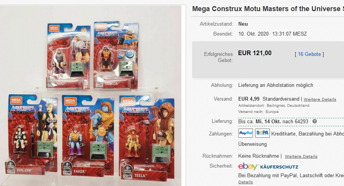Screen dimensions: 344x186
Task: Click the eBay Käuferschutz logo
Action: click(268, 166)
